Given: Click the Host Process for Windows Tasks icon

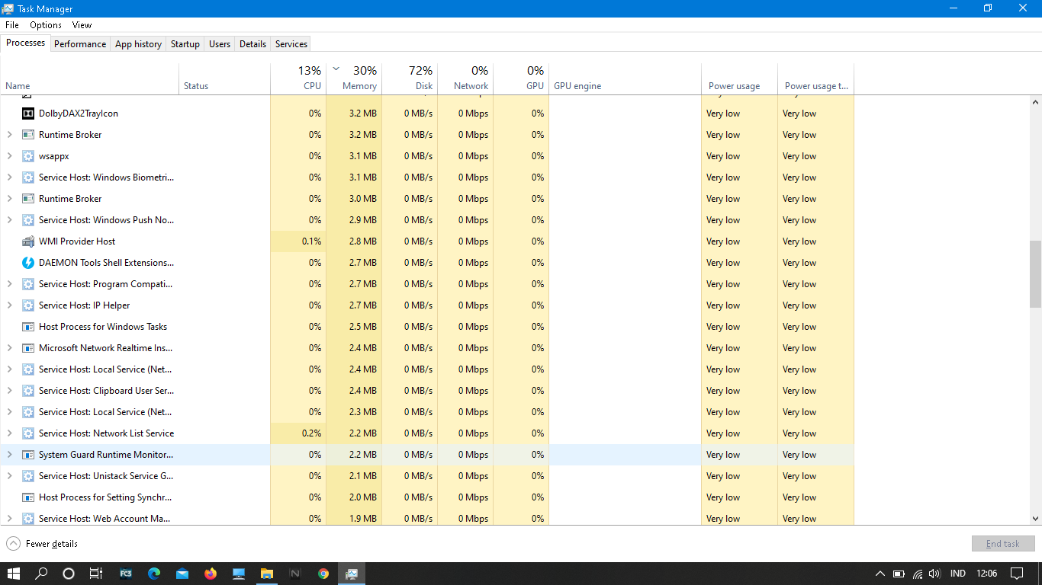Looking at the screenshot, I should [x=27, y=327].
